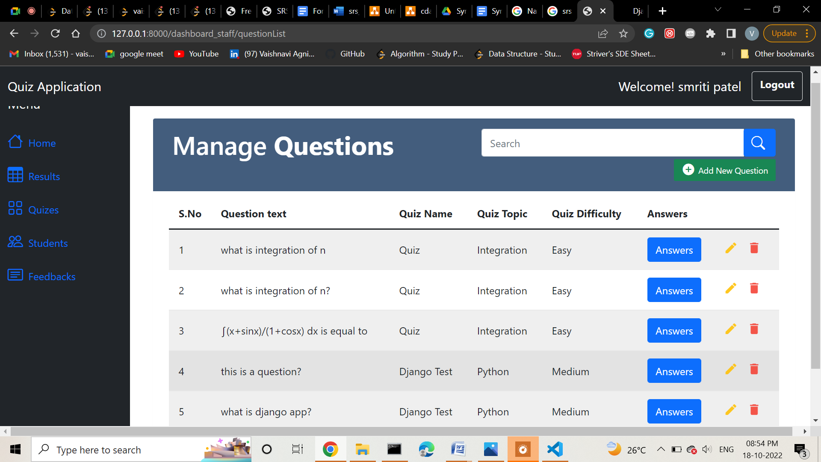
Task: Click the Logout button
Action: tap(777, 86)
